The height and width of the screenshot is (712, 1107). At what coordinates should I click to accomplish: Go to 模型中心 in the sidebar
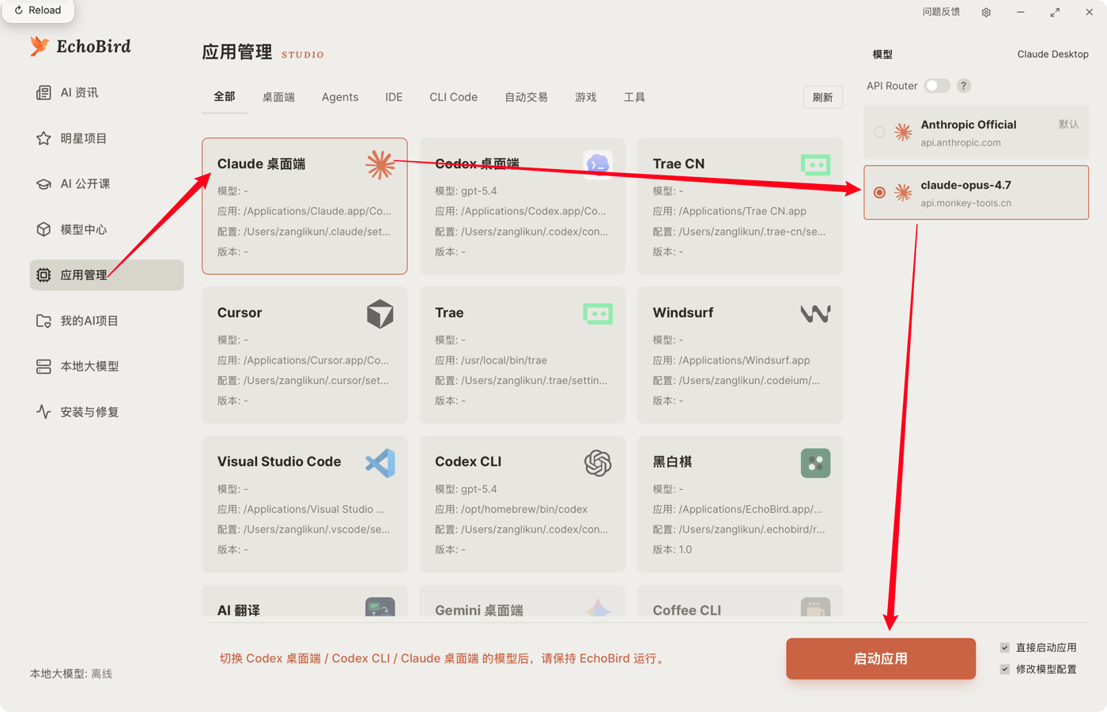click(107, 229)
